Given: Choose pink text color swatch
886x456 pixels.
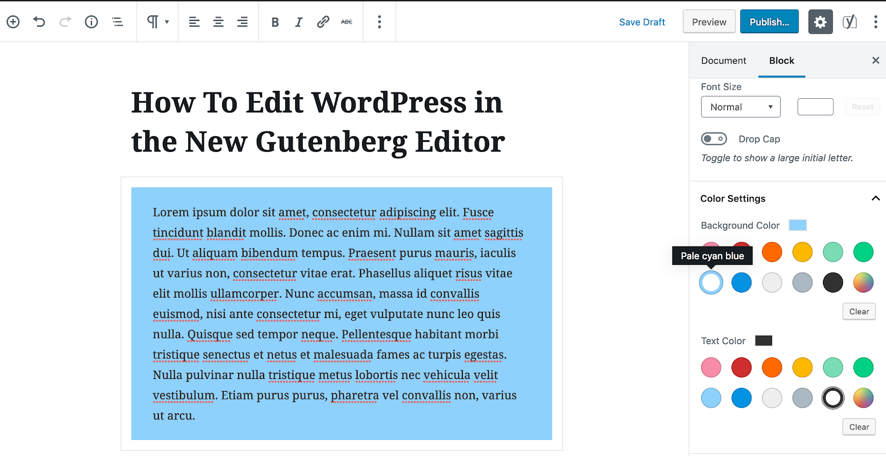Looking at the screenshot, I should pos(711,367).
